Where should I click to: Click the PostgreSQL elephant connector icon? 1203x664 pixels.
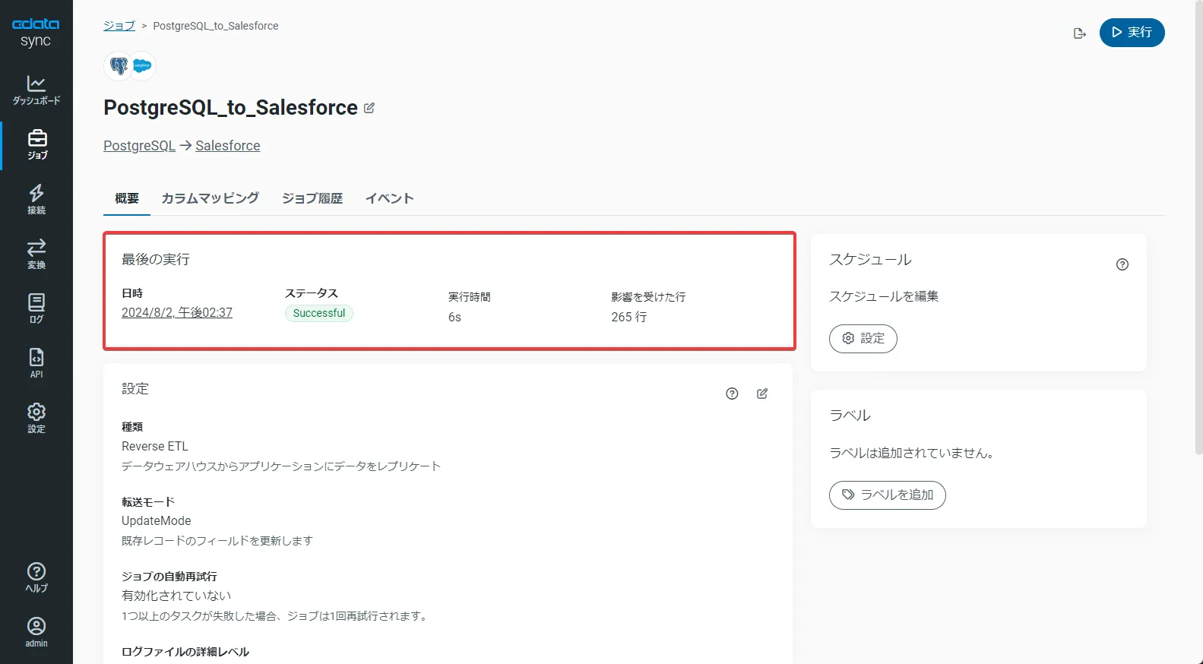[119, 66]
